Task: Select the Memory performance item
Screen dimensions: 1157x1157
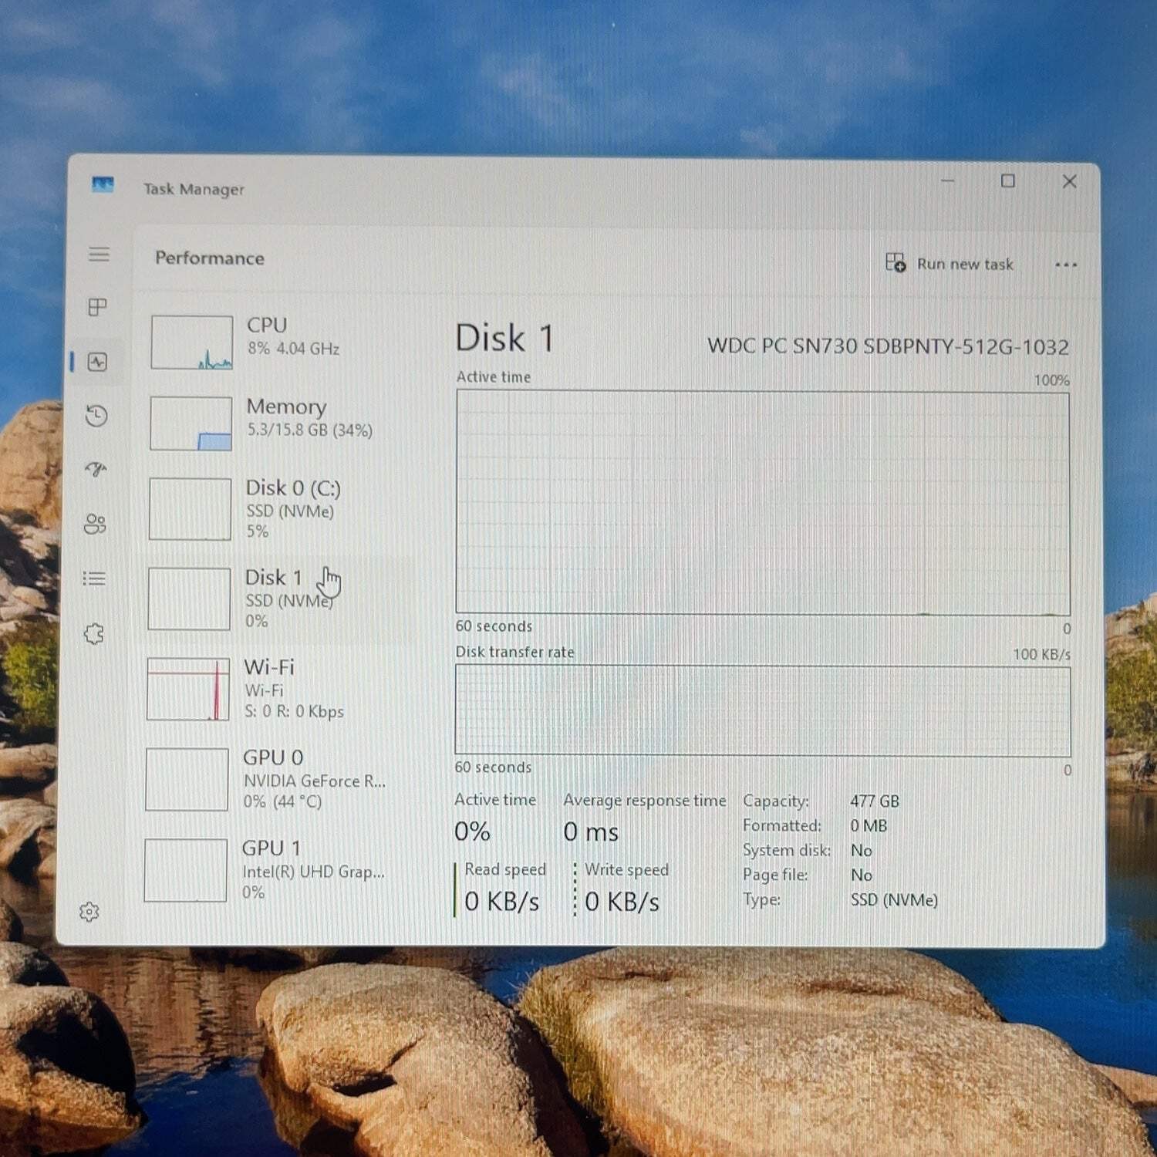Action: tap(279, 423)
